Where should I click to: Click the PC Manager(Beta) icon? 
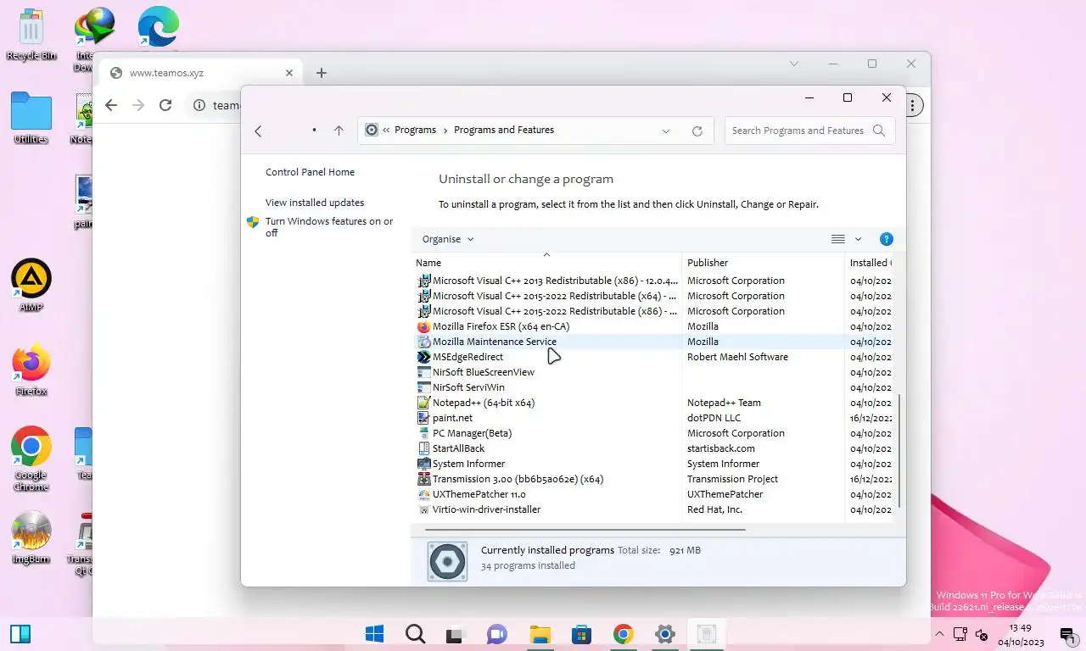click(424, 433)
